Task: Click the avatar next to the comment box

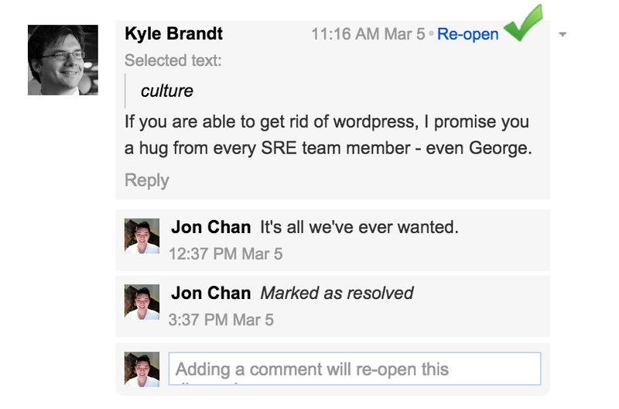Action: click(142, 369)
